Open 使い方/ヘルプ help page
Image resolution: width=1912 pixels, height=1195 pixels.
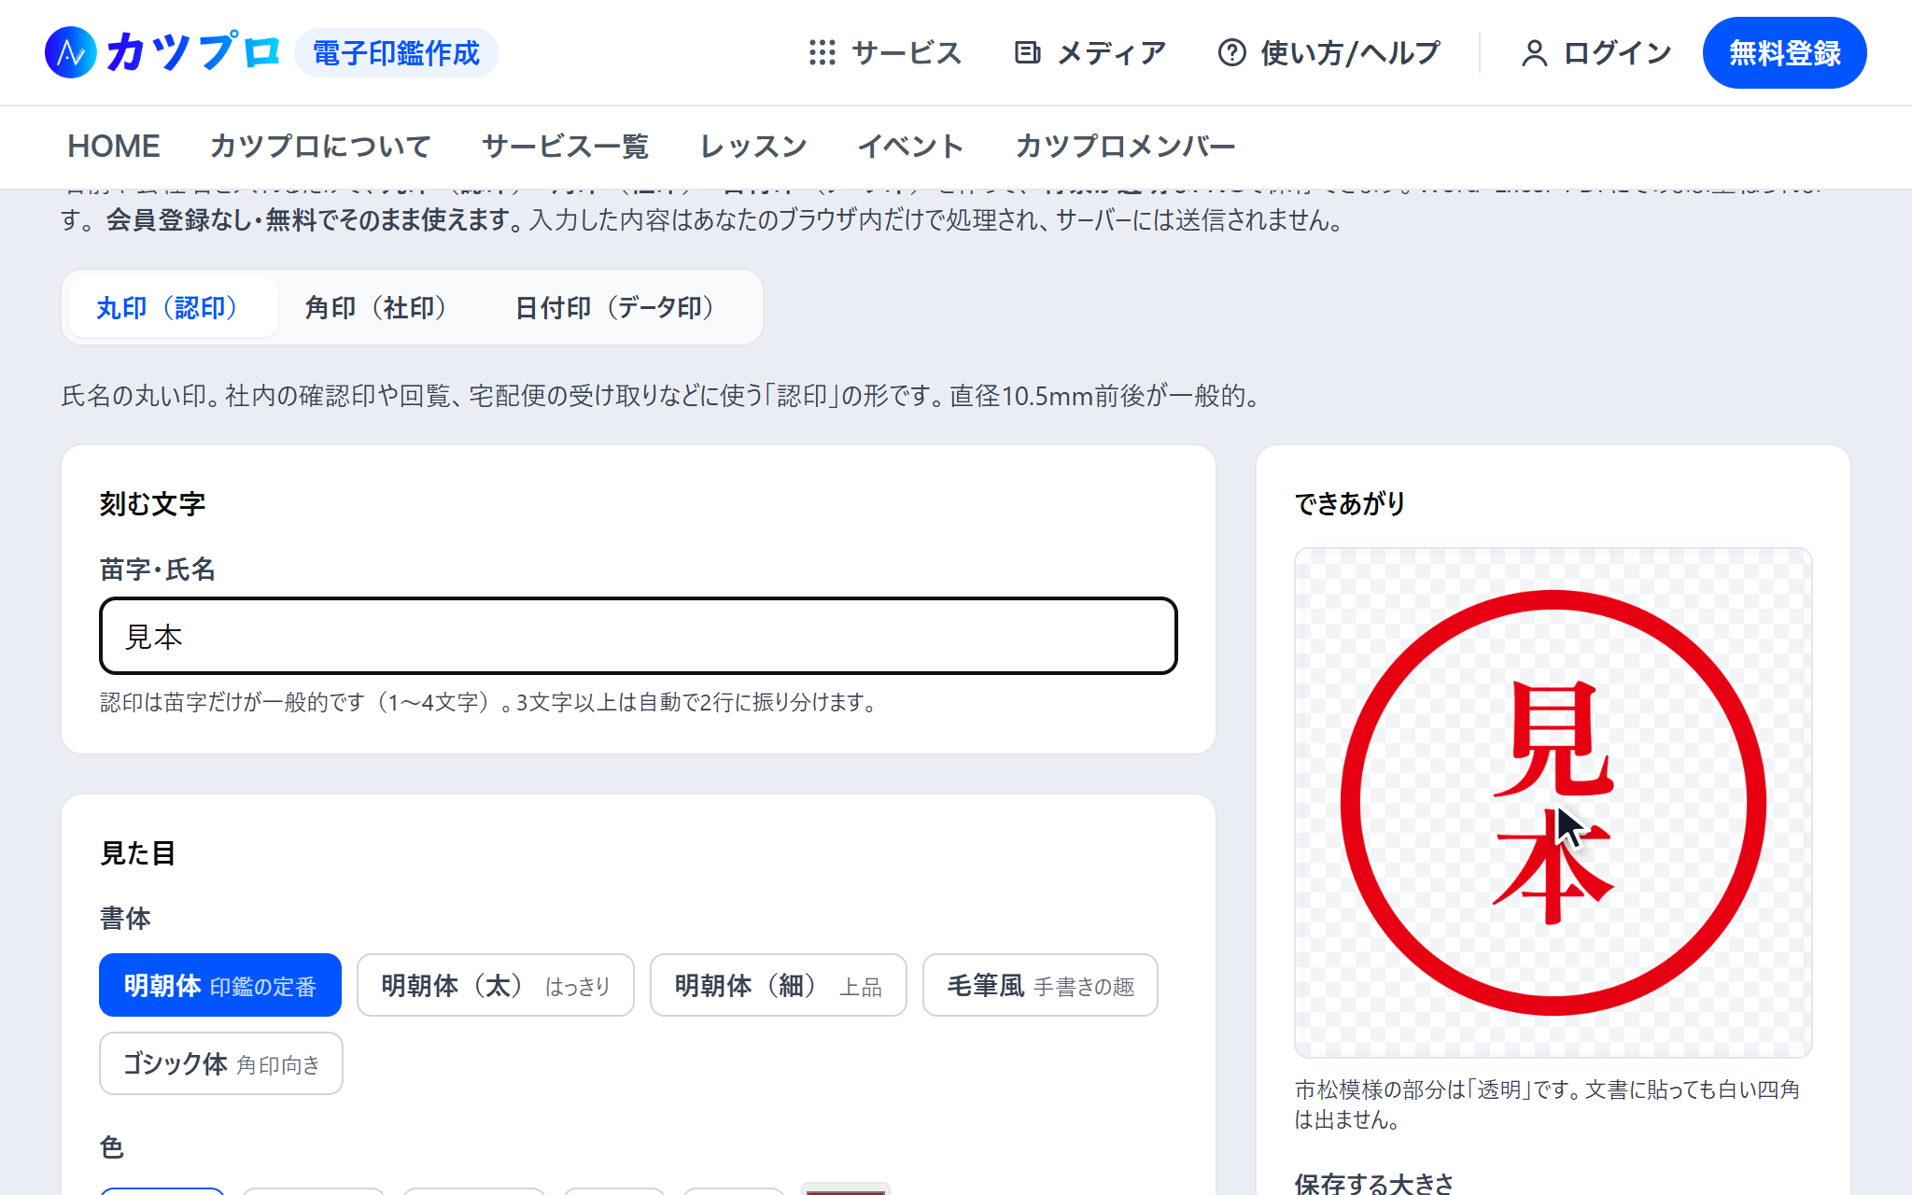click(x=1329, y=52)
